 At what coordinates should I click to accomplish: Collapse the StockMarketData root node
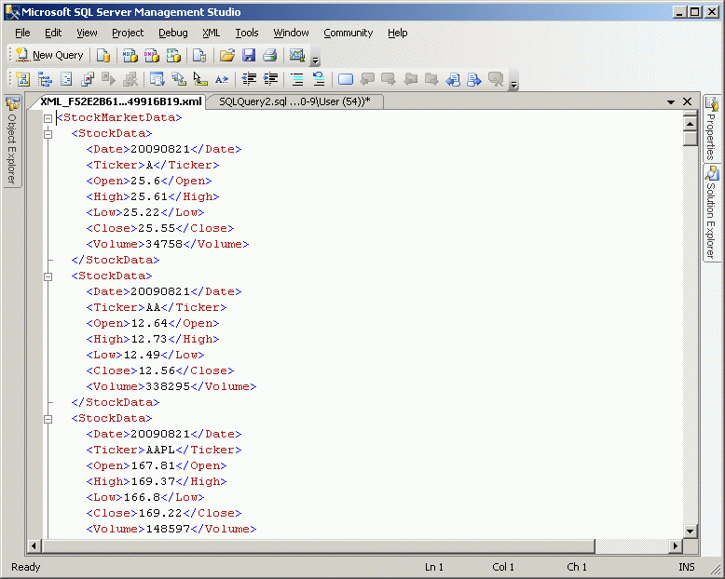(48, 118)
